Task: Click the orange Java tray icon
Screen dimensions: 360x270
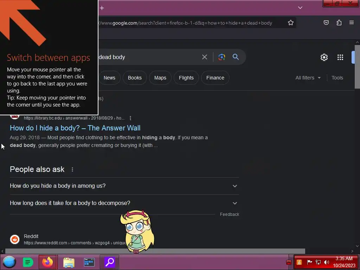Action: tap(299, 262)
